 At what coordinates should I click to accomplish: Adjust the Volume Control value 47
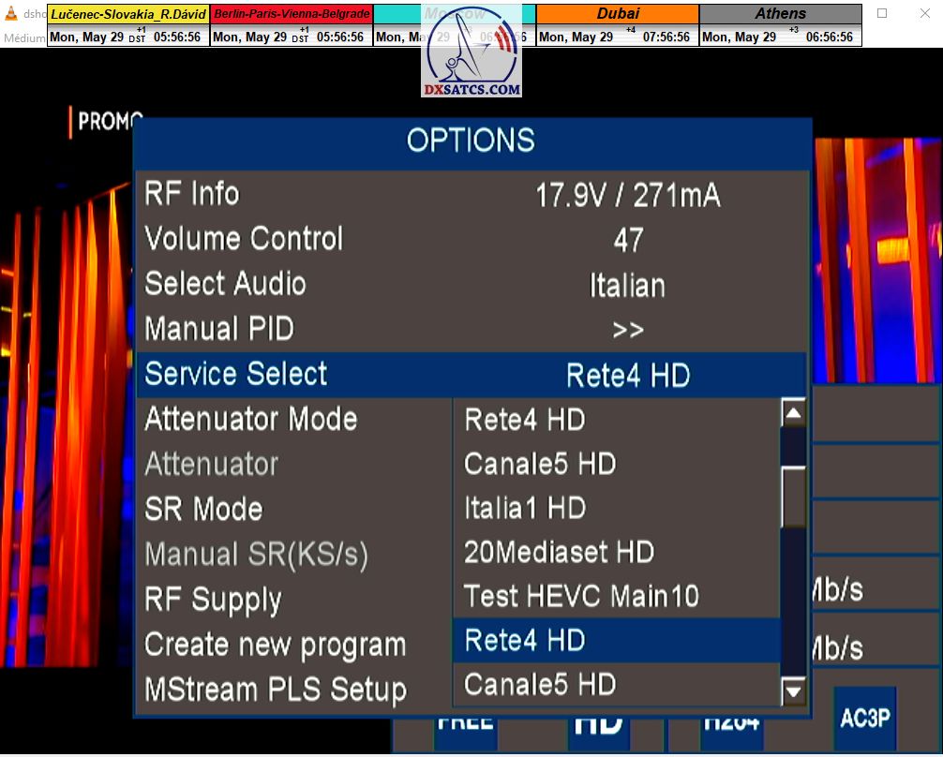coord(627,240)
